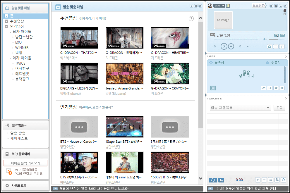Click the report siren icon in lyrics panel
The width and height of the screenshot is (290, 193).
[x=282, y=88]
